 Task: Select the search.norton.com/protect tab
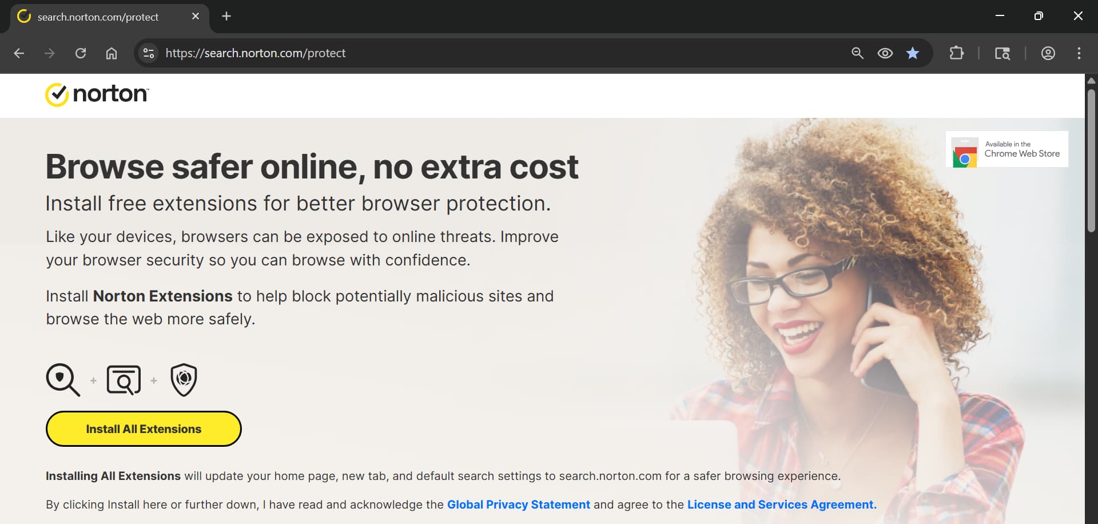tap(98, 17)
